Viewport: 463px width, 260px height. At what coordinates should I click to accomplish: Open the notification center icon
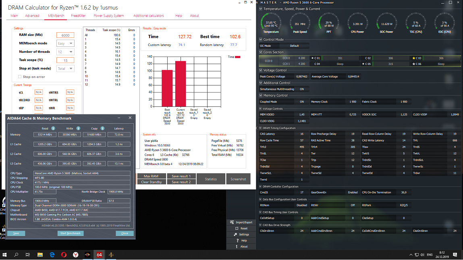point(455,255)
